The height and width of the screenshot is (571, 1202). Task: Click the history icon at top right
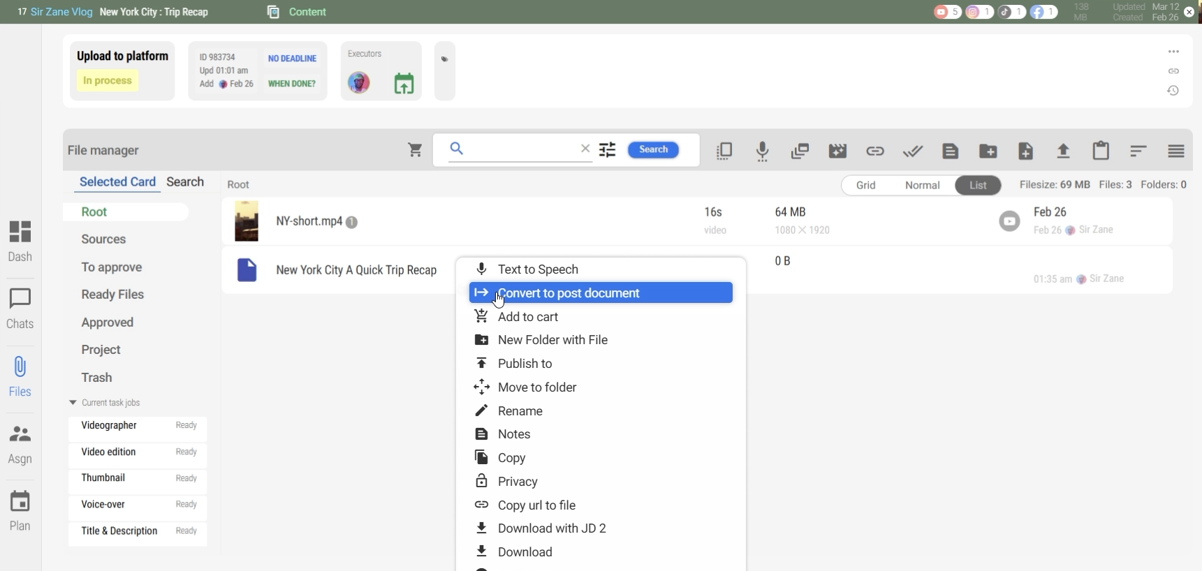(1174, 91)
